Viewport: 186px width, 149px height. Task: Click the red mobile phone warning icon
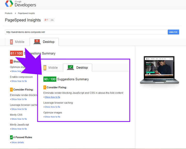11,42
